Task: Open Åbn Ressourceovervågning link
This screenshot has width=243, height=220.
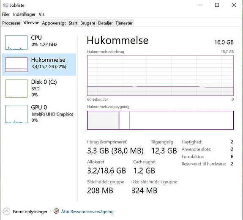Action: 87,212
